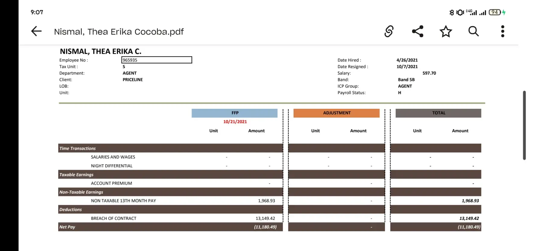This screenshot has width=543, height=251.
Task: Select the red date 10/21/2021
Action: 235,122
